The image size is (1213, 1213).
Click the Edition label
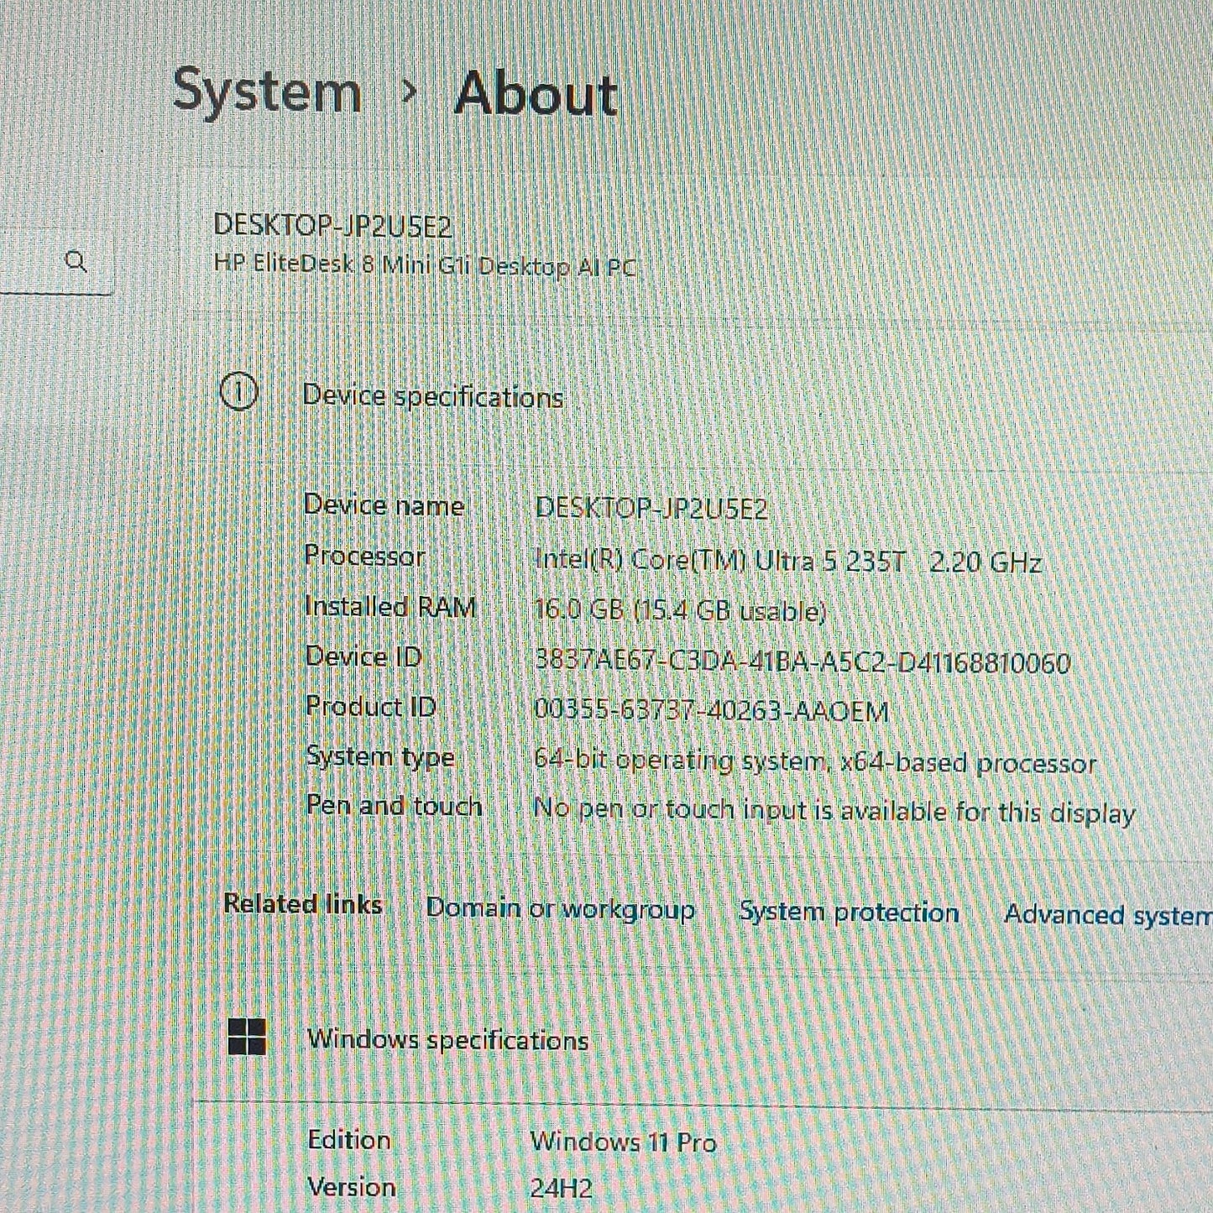click(x=349, y=1140)
